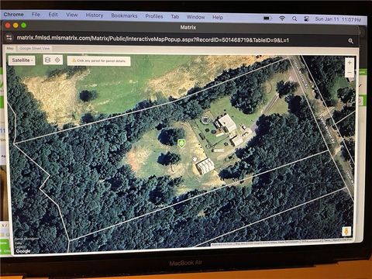Open the Window menu
The width and height of the screenshot is (372, 279).
(x=195, y=17)
